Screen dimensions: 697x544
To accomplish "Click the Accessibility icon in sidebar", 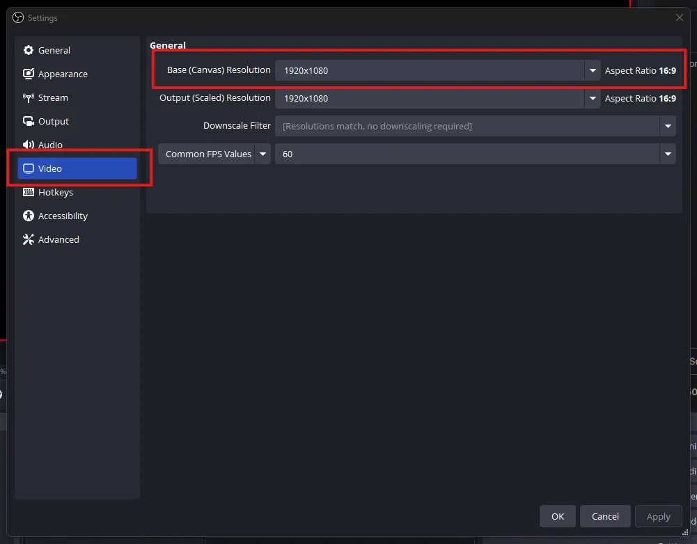I will click(x=29, y=216).
